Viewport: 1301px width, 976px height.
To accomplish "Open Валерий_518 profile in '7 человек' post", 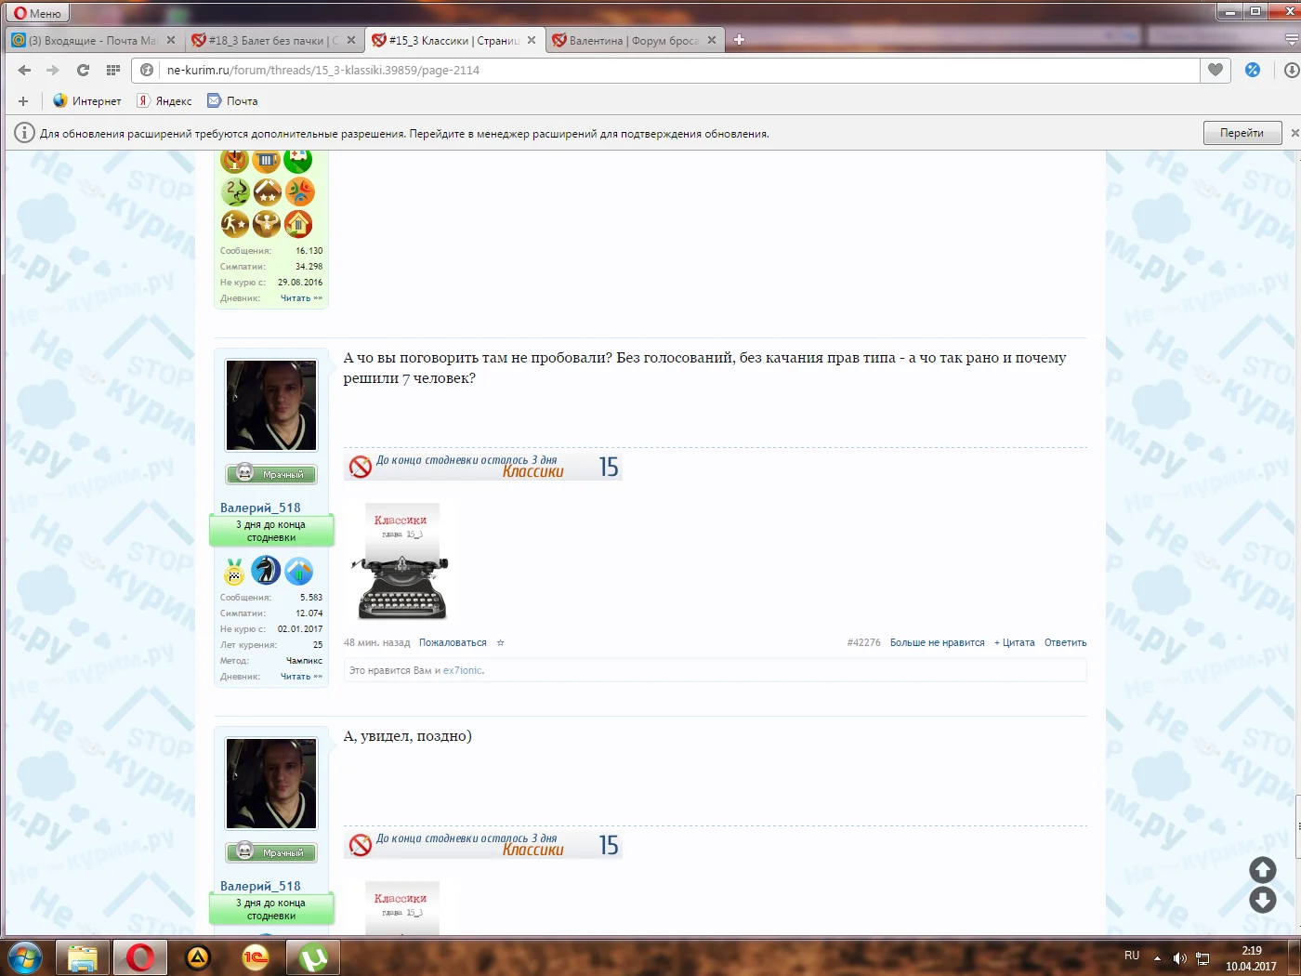I will pos(260,508).
